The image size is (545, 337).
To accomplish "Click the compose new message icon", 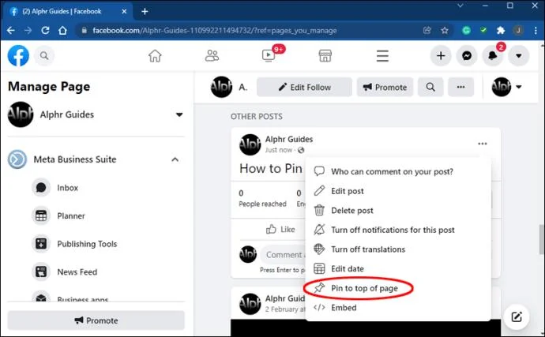I will coord(516,316).
